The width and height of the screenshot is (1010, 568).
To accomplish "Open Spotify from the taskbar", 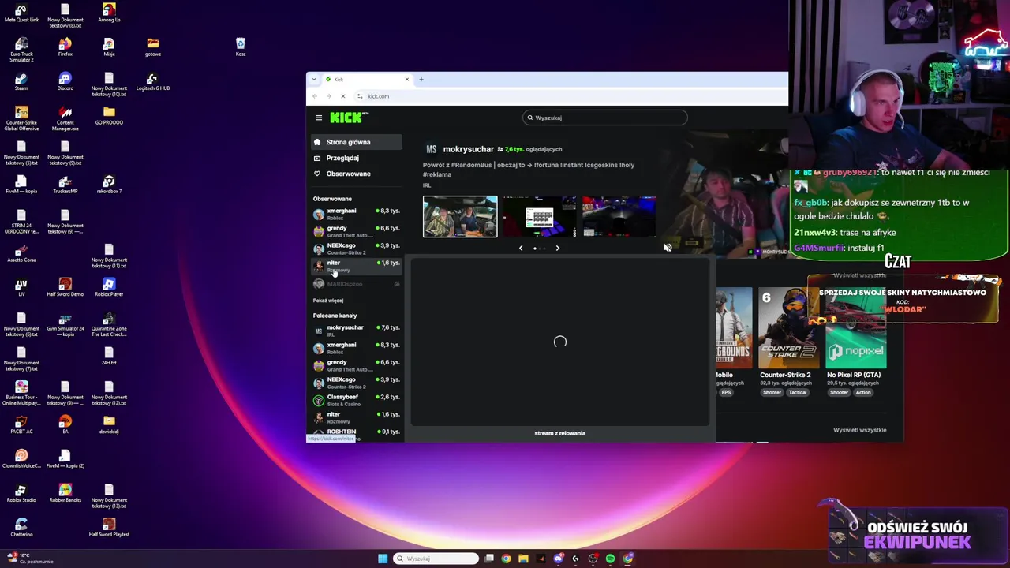I will [x=610, y=559].
